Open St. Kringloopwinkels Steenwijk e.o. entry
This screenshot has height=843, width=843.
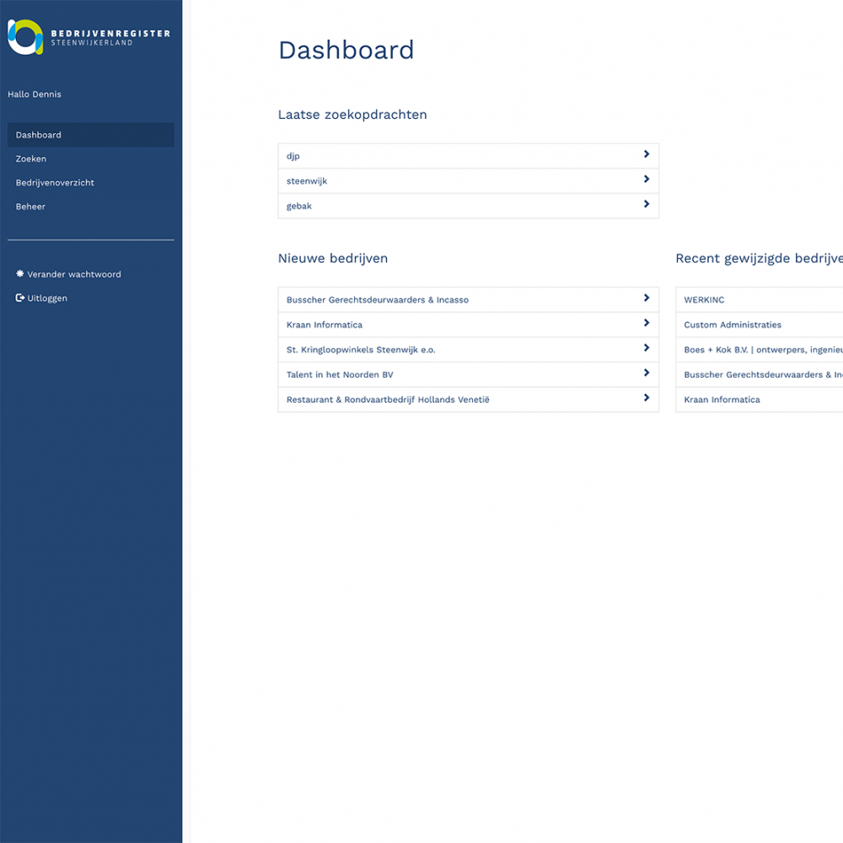(x=468, y=350)
